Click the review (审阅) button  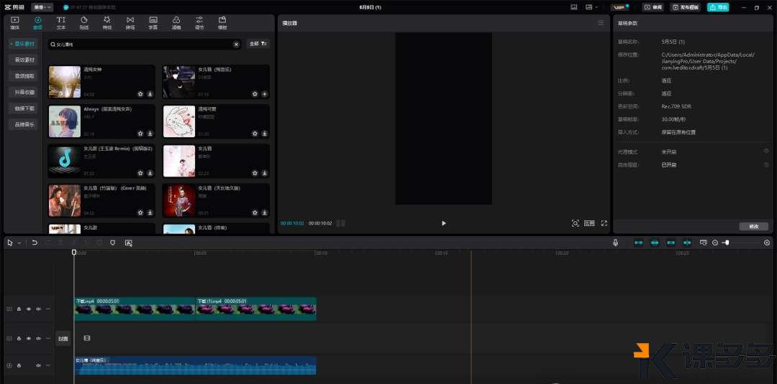pos(653,7)
